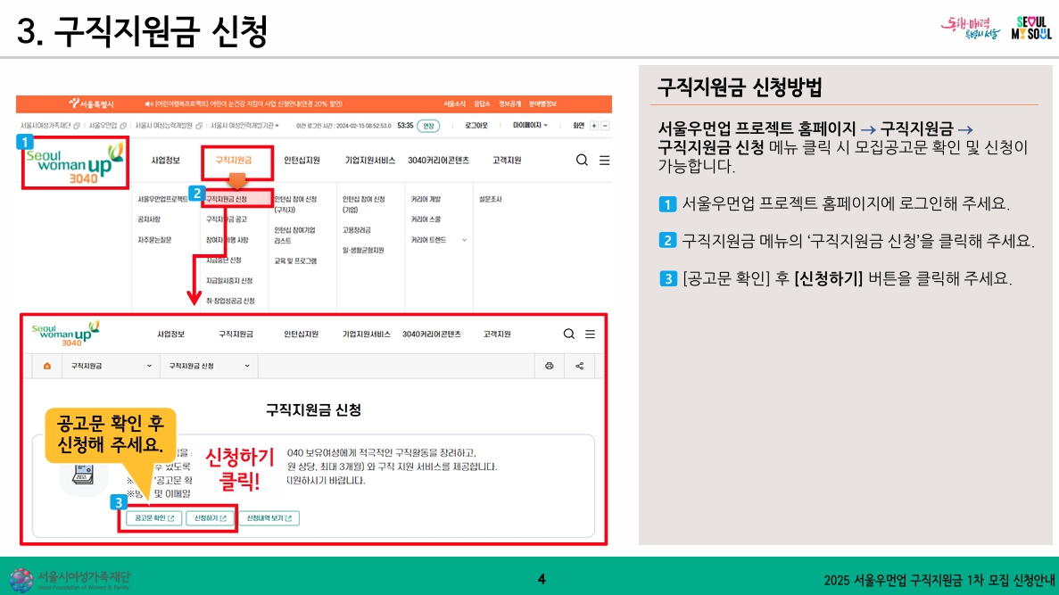Click the speaker icon before the announcement text
The height and width of the screenshot is (595, 1059).
149,104
